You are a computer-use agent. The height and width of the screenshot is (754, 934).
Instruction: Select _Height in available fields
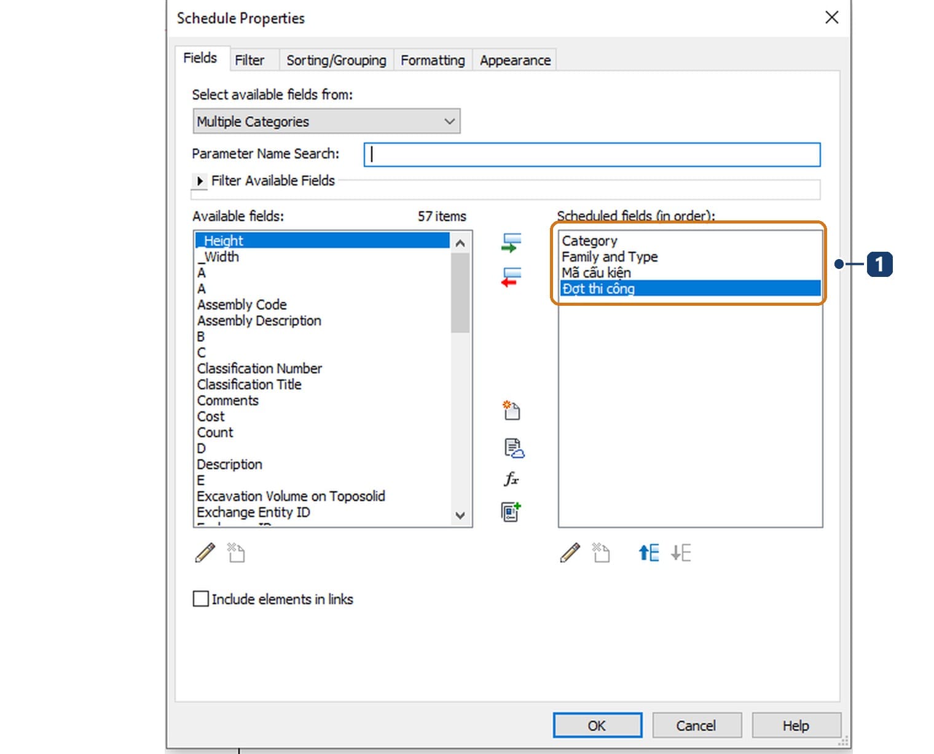323,241
